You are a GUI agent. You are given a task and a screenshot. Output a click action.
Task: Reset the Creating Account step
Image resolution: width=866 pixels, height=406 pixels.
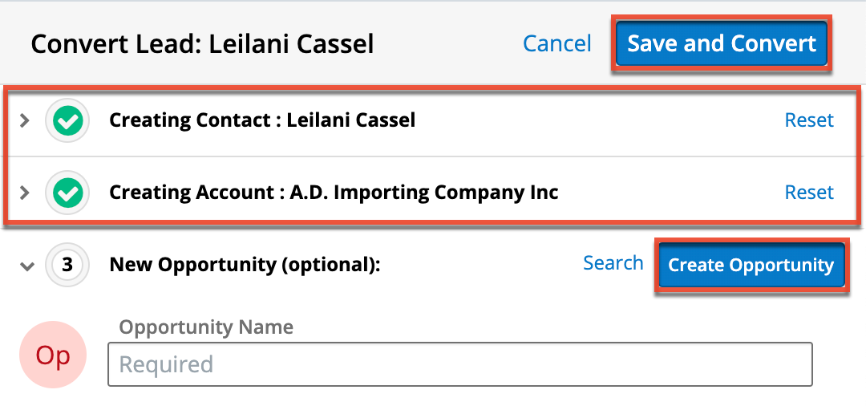click(808, 193)
